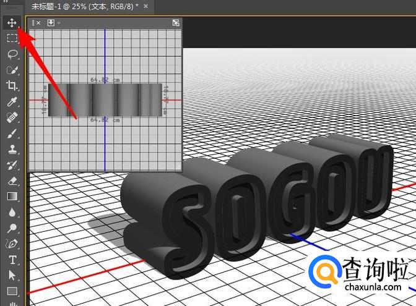Select the Lasso tool
This screenshot has height=306, width=416.
[12, 54]
